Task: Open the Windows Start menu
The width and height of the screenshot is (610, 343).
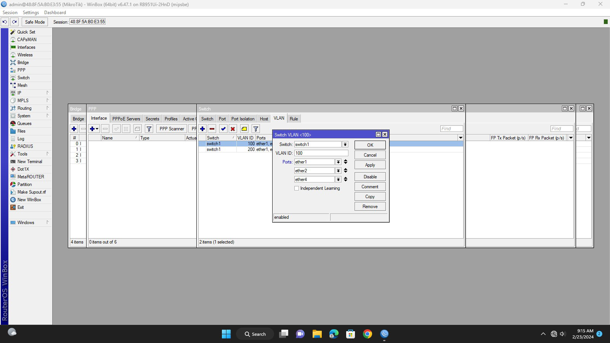Action: coord(226,334)
